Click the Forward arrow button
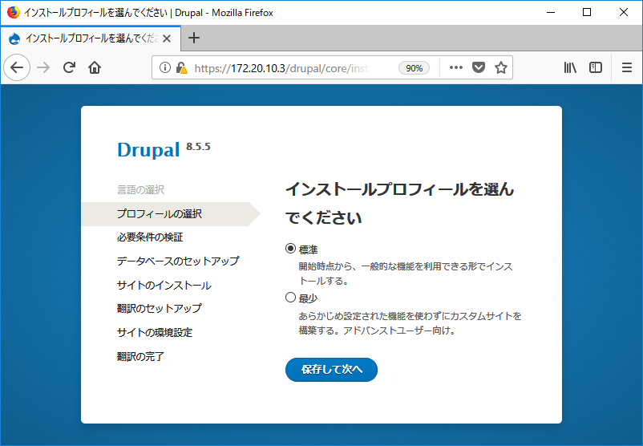This screenshot has height=446, width=643. [43, 67]
